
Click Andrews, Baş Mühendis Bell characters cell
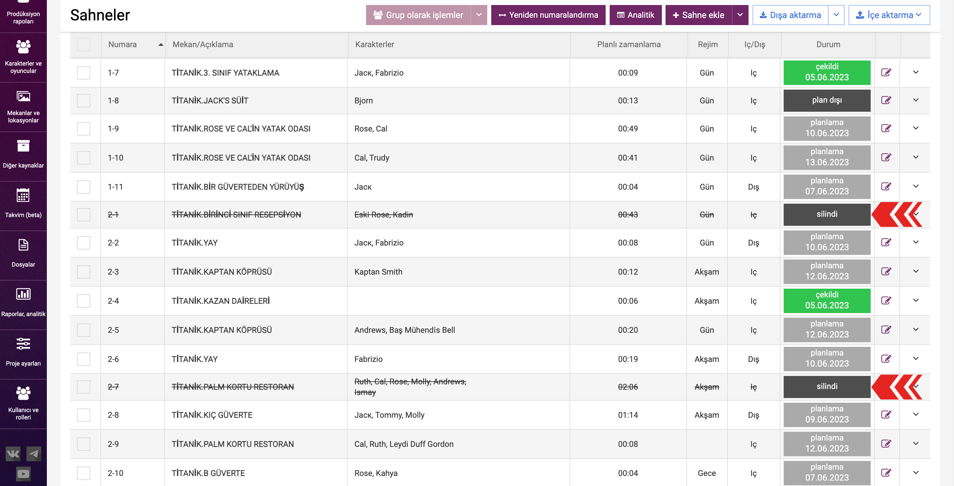405,330
